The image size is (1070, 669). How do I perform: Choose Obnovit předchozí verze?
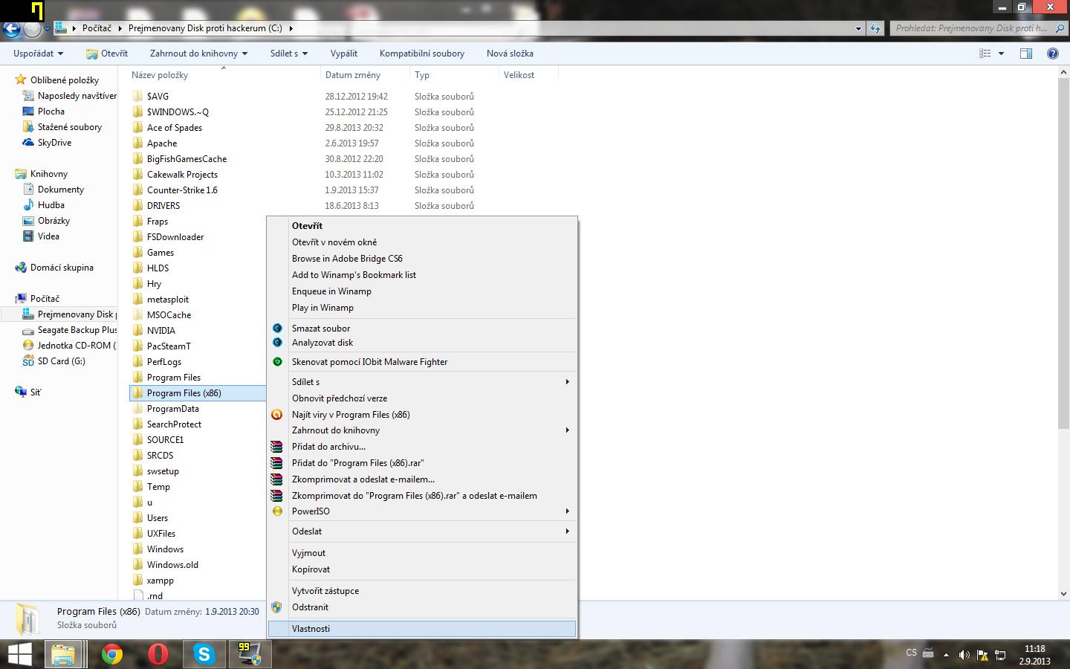[422, 398]
